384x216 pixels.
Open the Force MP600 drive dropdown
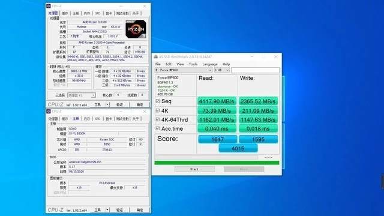184,70
